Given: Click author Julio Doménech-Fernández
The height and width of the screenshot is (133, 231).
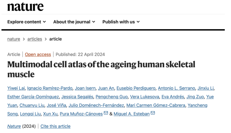Looking at the screenshot, I should click(x=96, y=105).
